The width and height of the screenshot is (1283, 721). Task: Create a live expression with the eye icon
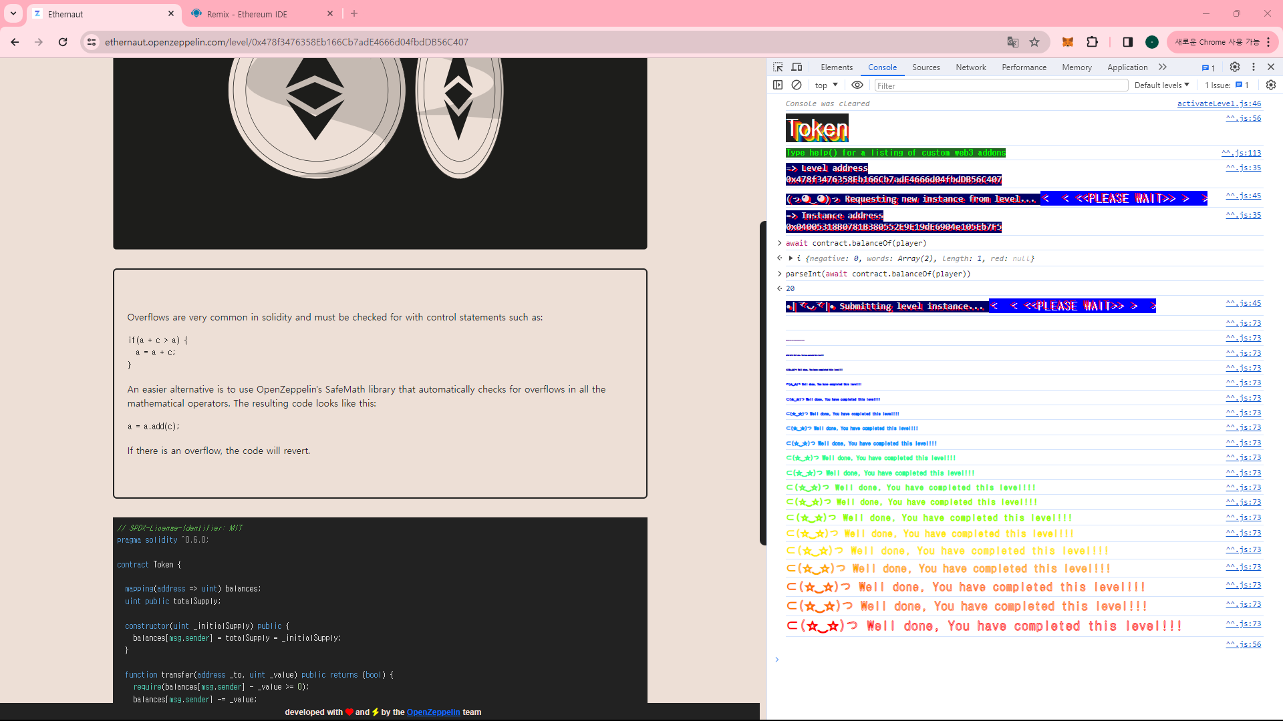click(857, 85)
